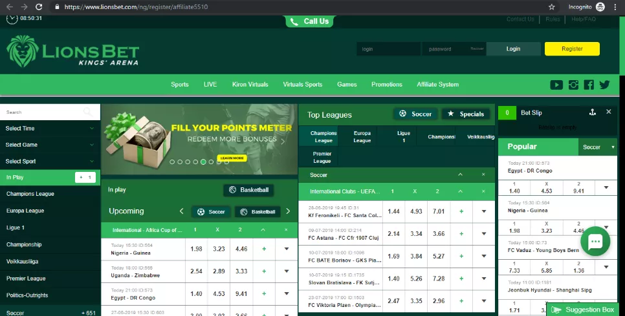Viewport: 625px width, 316px height.
Task: Expand the Select Time dropdown
Action: point(50,129)
